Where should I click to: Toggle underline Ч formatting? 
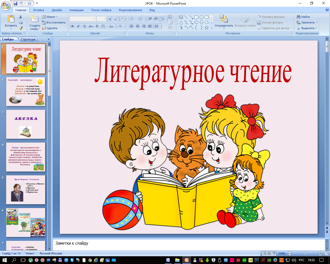tap(84, 26)
